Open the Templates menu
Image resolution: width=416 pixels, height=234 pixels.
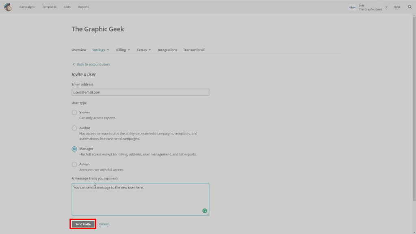click(x=49, y=7)
